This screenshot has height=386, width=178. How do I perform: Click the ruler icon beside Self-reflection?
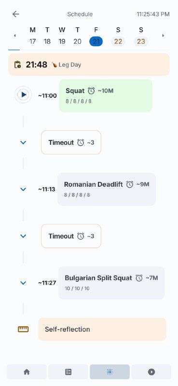click(23, 329)
